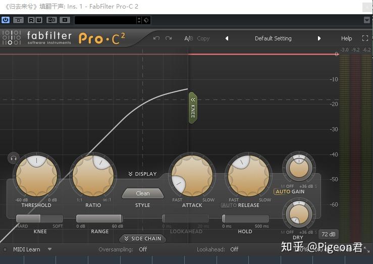Close the plugin window
This screenshot has height=264, width=373.
pos(367,7)
